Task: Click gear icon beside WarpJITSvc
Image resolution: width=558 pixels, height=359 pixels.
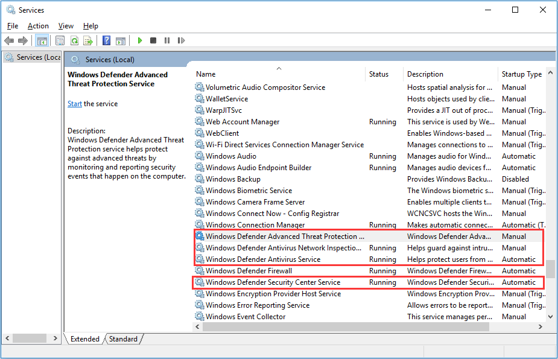Action: [x=199, y=110]
